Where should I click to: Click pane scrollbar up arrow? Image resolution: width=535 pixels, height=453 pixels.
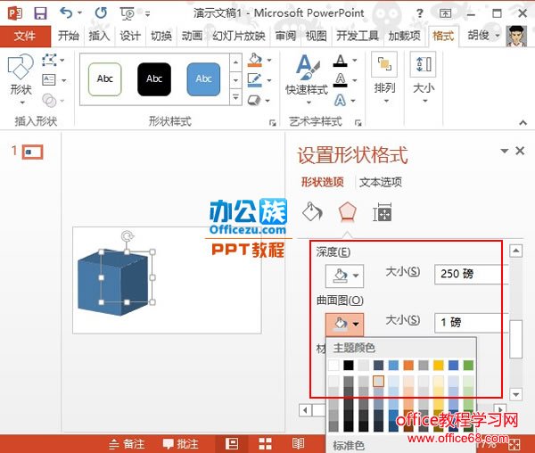[x=516, y=251]
